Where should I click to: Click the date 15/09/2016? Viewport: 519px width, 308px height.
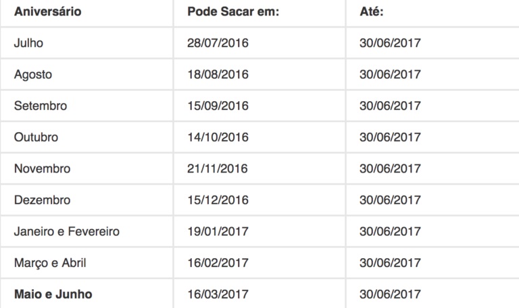(218, 106)
